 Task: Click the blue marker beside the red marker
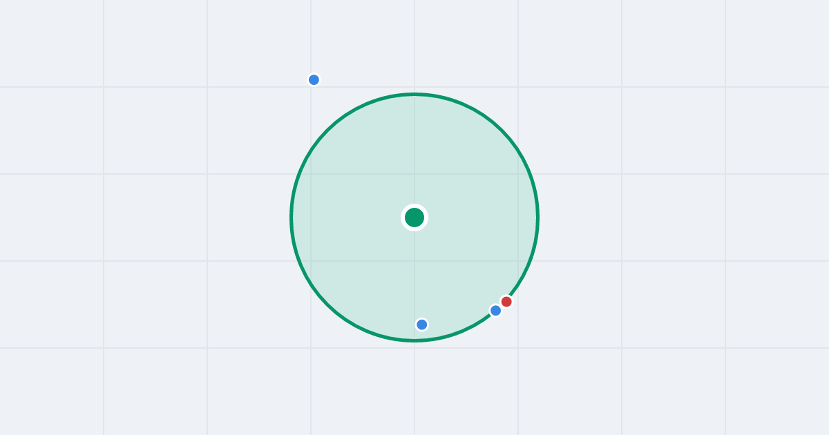click(x=495, y=311)
